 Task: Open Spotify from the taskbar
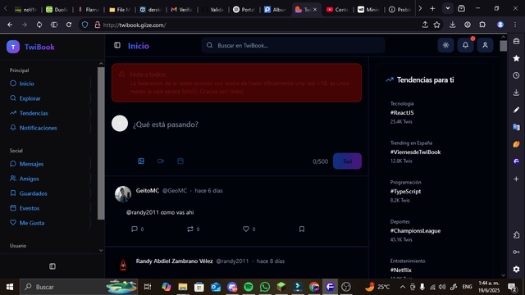click(249, 287)
